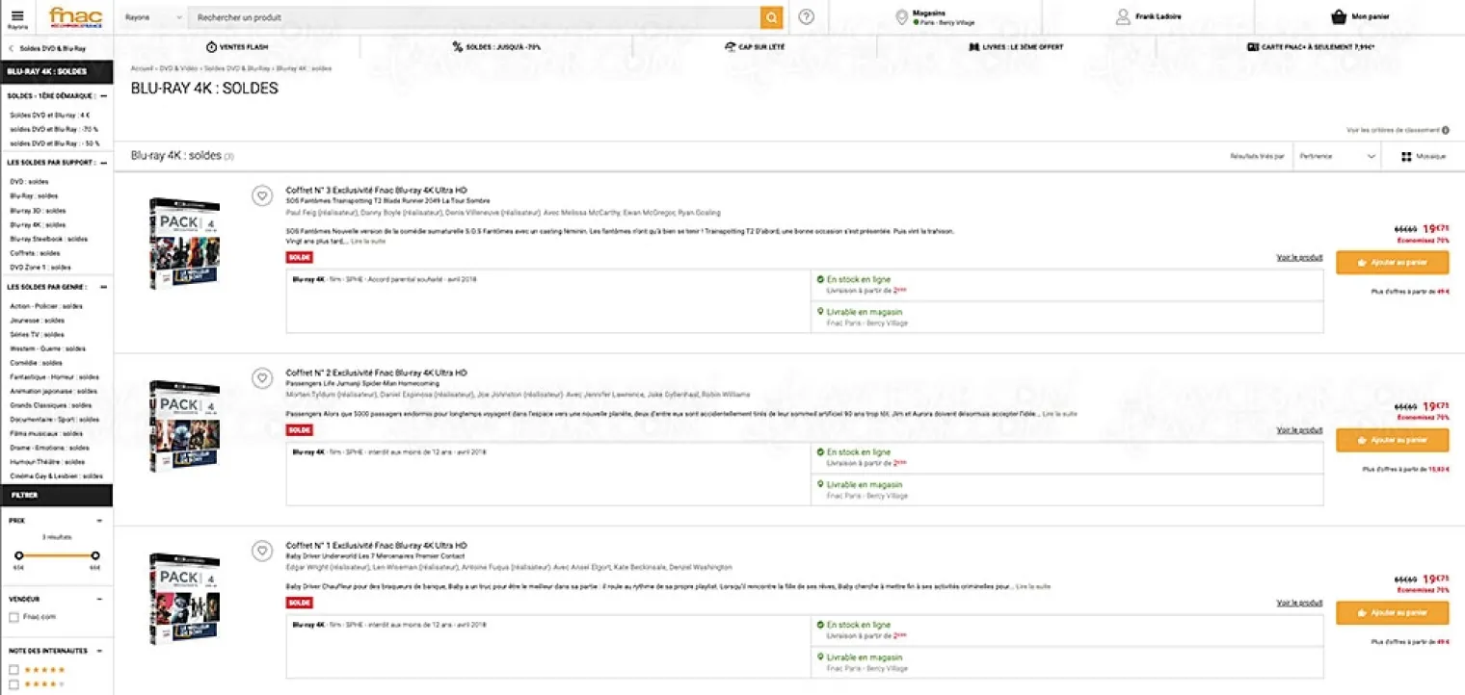Follow Voir le produit for Coffret N° 3
The height and width of the screenshot is (695, 1465).
click(x=1299, y=258)
